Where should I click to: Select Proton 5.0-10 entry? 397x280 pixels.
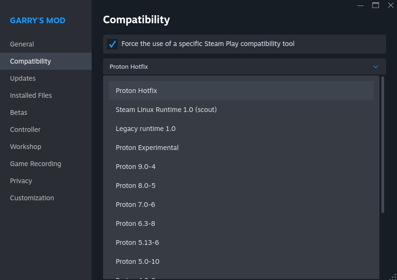[x=138, y=261]
